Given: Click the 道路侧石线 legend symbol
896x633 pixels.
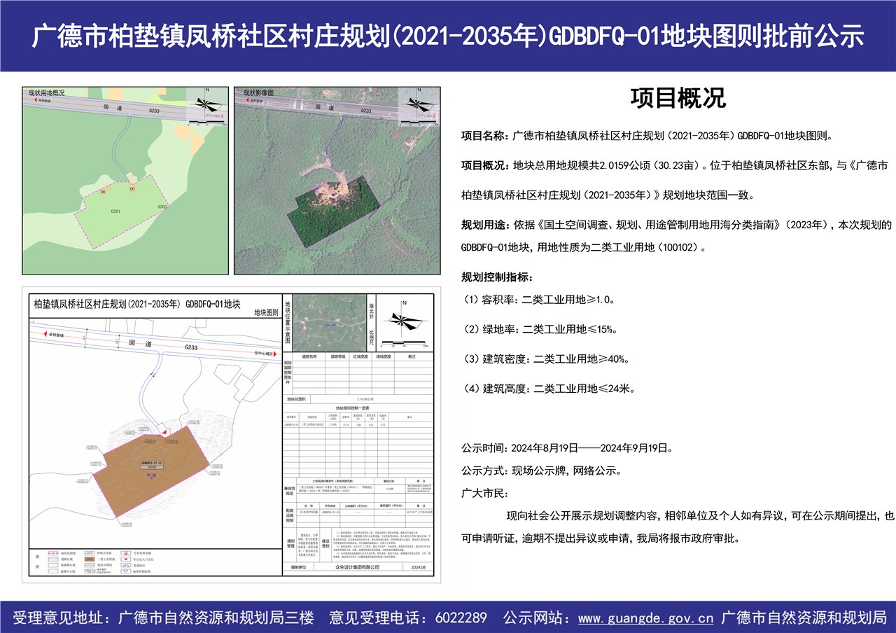Looking at the screenshot, I should click(53, 565).
